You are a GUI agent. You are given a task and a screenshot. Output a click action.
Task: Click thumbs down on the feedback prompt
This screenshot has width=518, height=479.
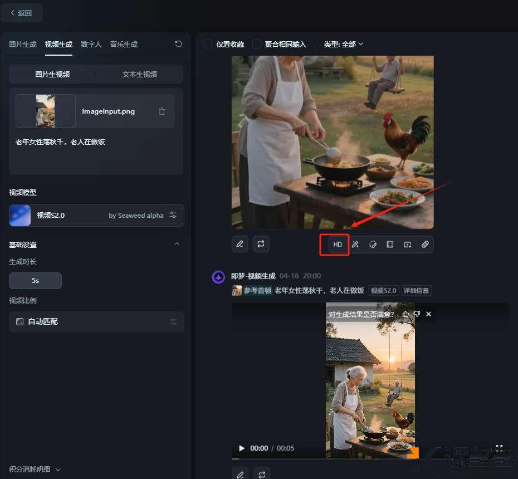click(x=416, y=314)
